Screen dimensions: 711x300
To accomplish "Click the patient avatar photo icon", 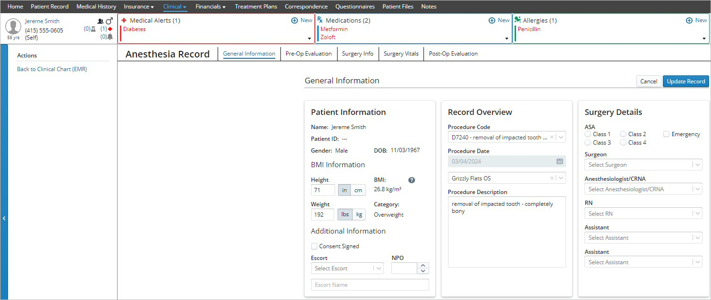I will 13,27.
